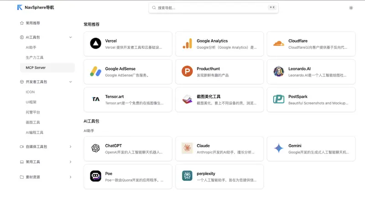Open the Vercel card title link

tap(111, 41)
